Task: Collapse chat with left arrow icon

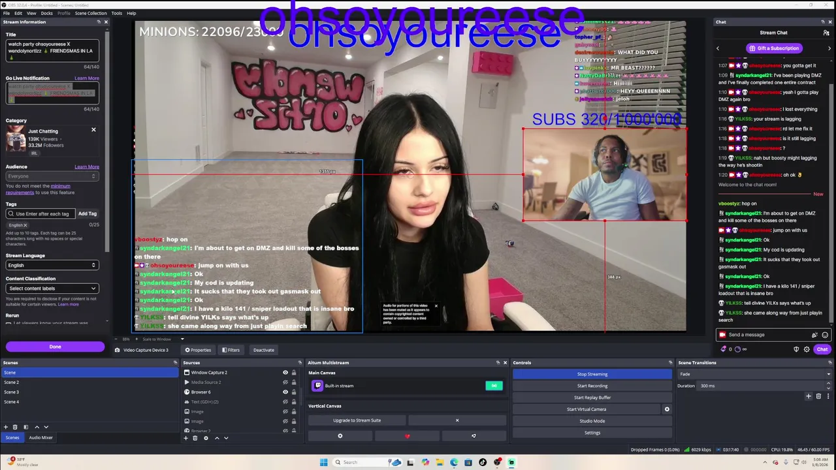Action: coord(718,48)
